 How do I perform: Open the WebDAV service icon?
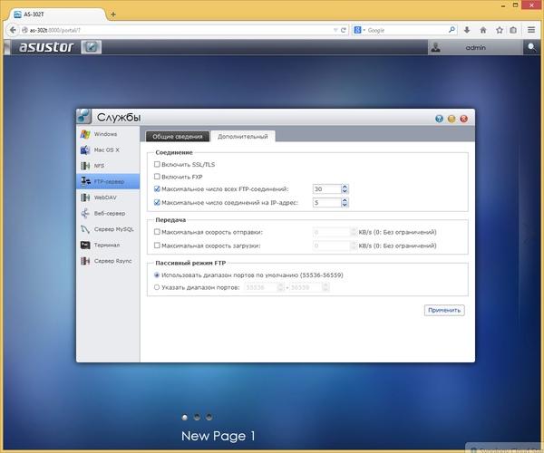(x=85, y=198)
